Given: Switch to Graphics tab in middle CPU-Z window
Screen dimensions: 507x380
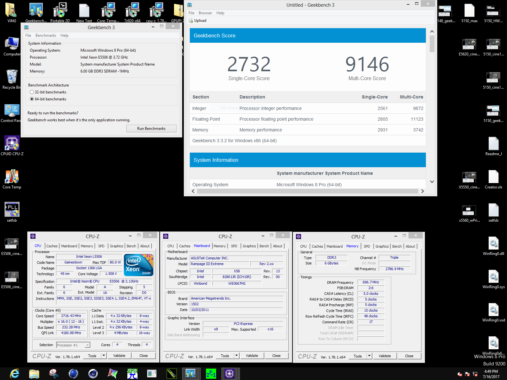Looking at the screenshot, I should pos(249,246).
